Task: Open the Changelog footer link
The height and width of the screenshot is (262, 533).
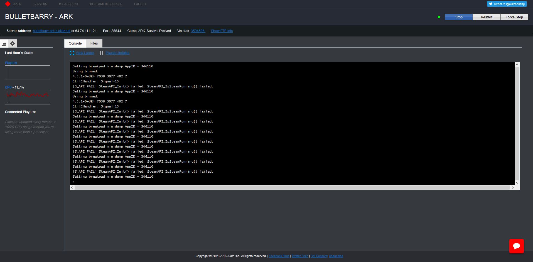Action: [336, 256]
